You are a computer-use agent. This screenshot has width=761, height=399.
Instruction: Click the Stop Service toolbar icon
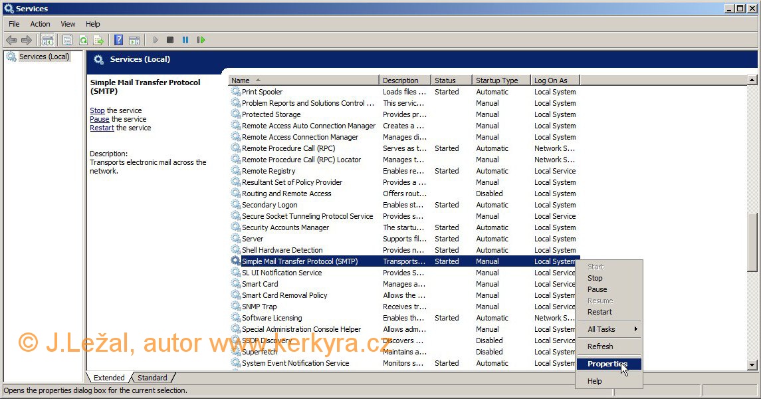tap(170, 41)
